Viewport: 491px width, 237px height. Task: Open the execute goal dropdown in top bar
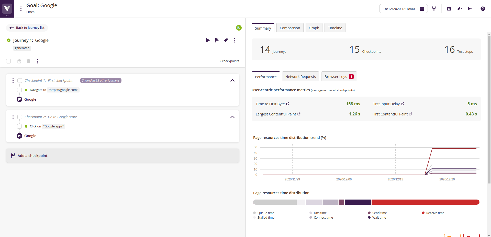coord(470,9)
